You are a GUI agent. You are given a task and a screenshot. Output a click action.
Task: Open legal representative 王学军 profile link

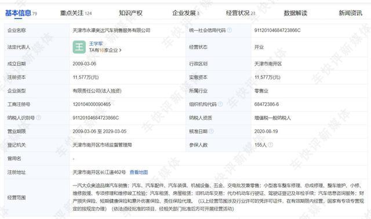[96, 43]
